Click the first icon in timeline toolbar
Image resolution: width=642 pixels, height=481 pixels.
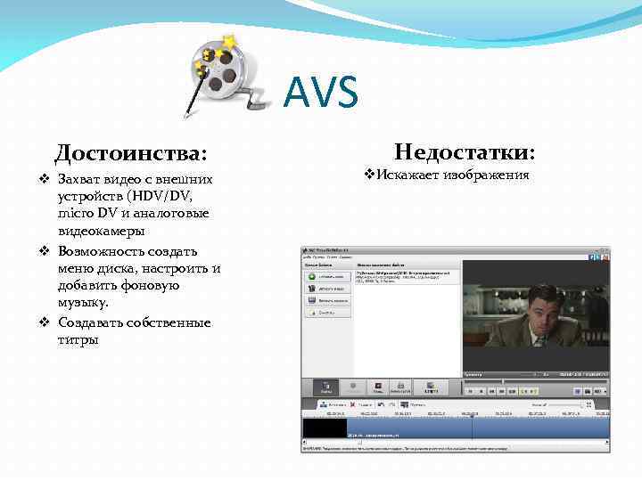coord(324,404)
